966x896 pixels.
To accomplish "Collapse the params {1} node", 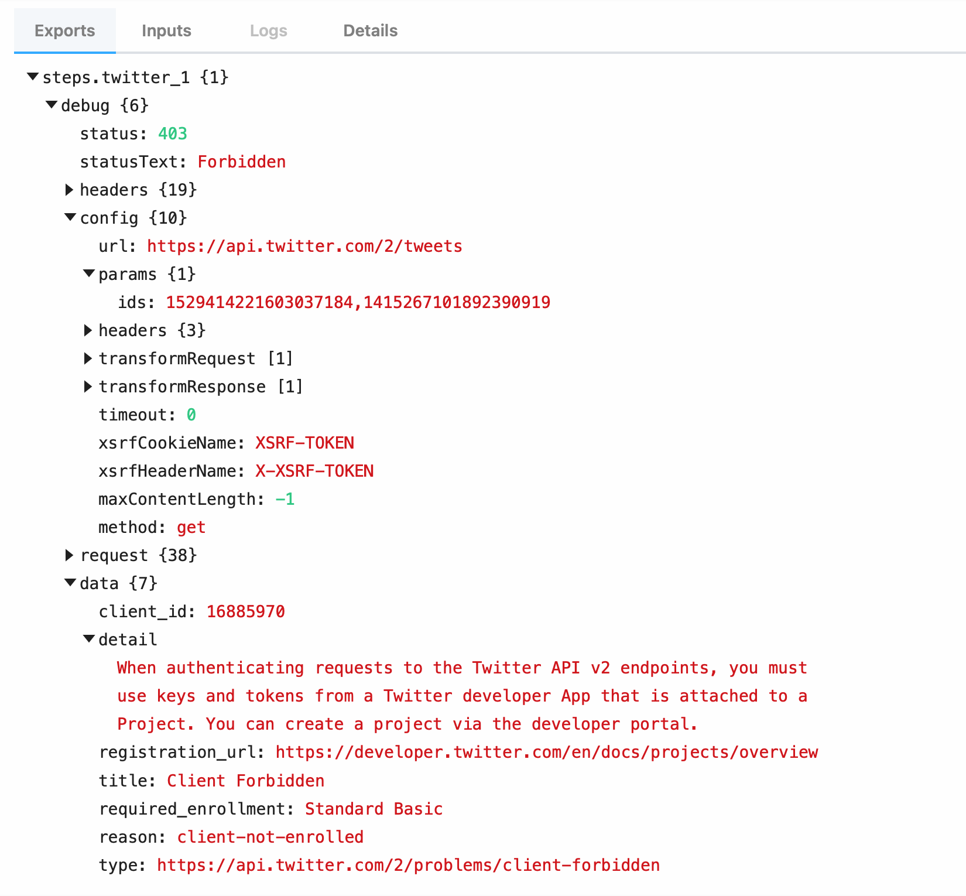I will 89,273.
